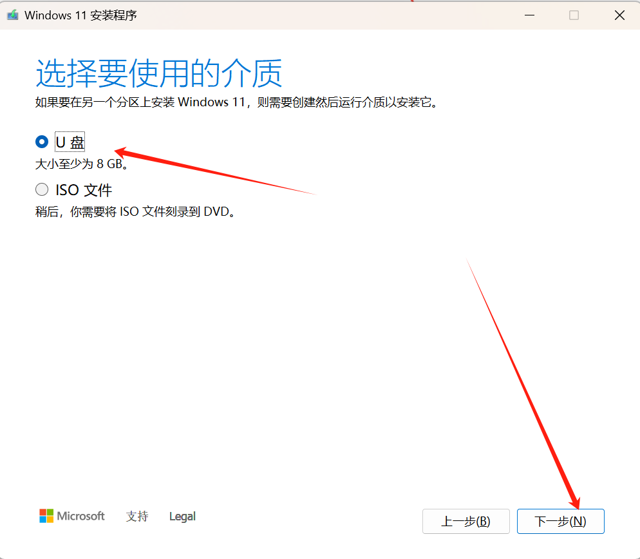Select the U 盘 radio button

41,142
